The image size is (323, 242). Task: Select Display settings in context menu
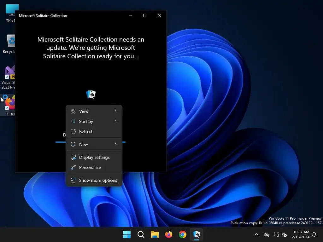[x=94, y=158]
